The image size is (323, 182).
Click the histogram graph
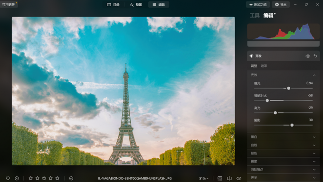click(x=283, y=31)
